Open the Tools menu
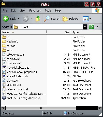 pos(48,10)
